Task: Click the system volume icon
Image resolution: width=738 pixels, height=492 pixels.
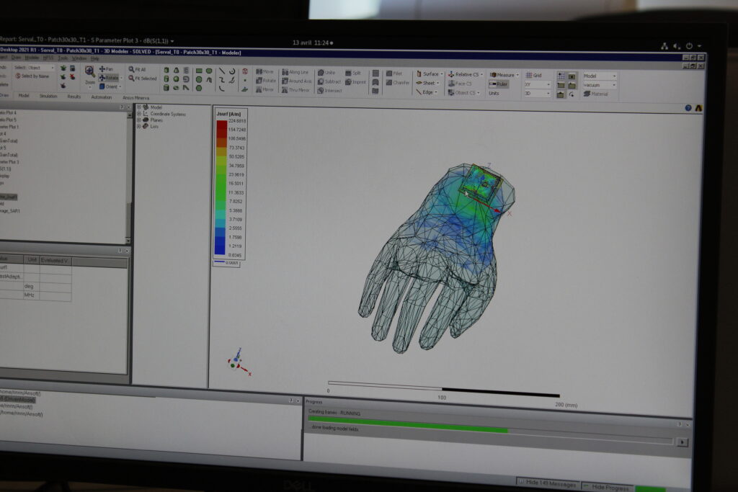Action: 676,46
